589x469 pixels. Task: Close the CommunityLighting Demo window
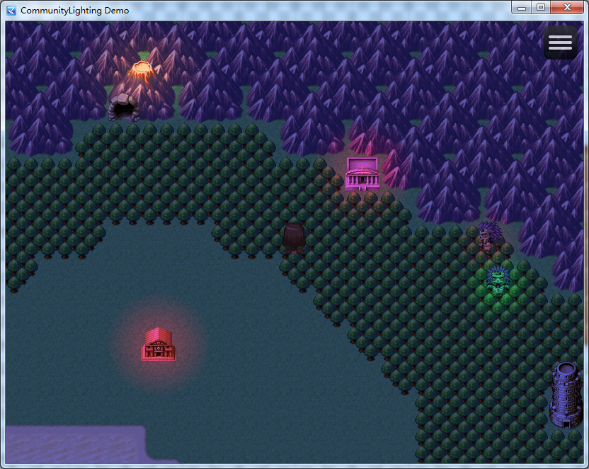coord(567,8)
